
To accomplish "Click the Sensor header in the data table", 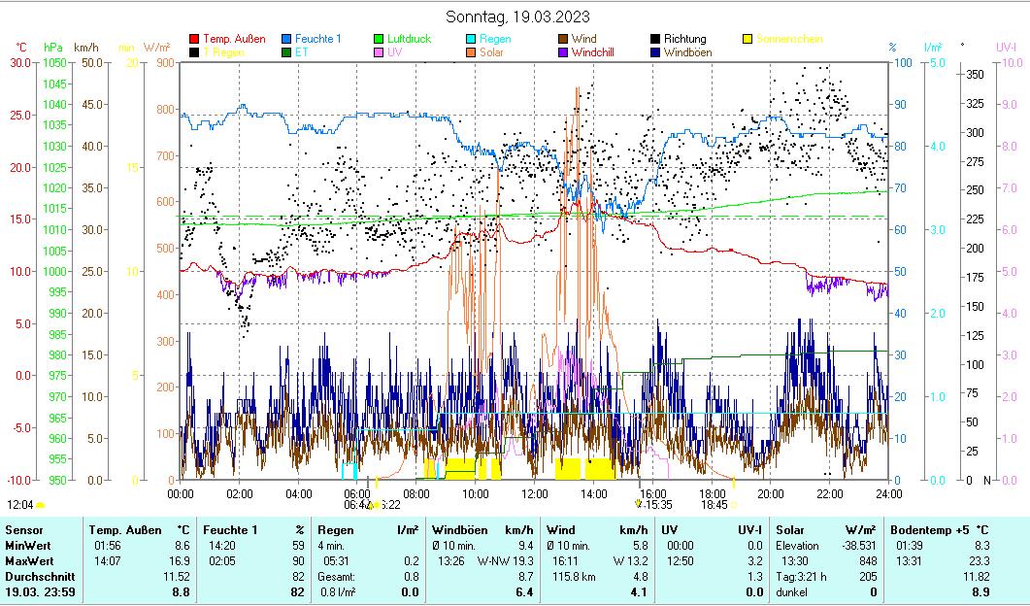I will [x=23, y=529].
